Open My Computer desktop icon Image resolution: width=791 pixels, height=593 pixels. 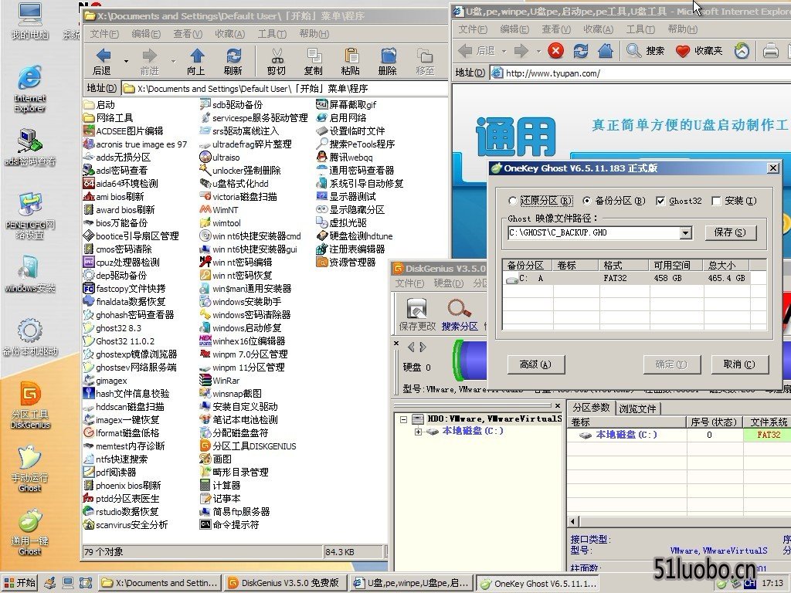30,20
